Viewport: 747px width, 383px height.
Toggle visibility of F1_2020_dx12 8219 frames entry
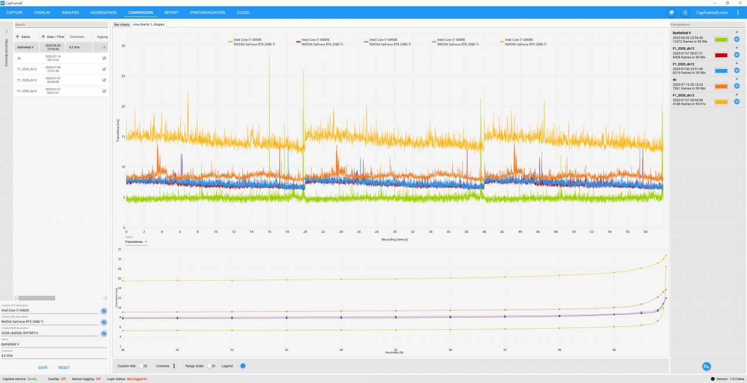pyautogui.click(x=736, y=71)
